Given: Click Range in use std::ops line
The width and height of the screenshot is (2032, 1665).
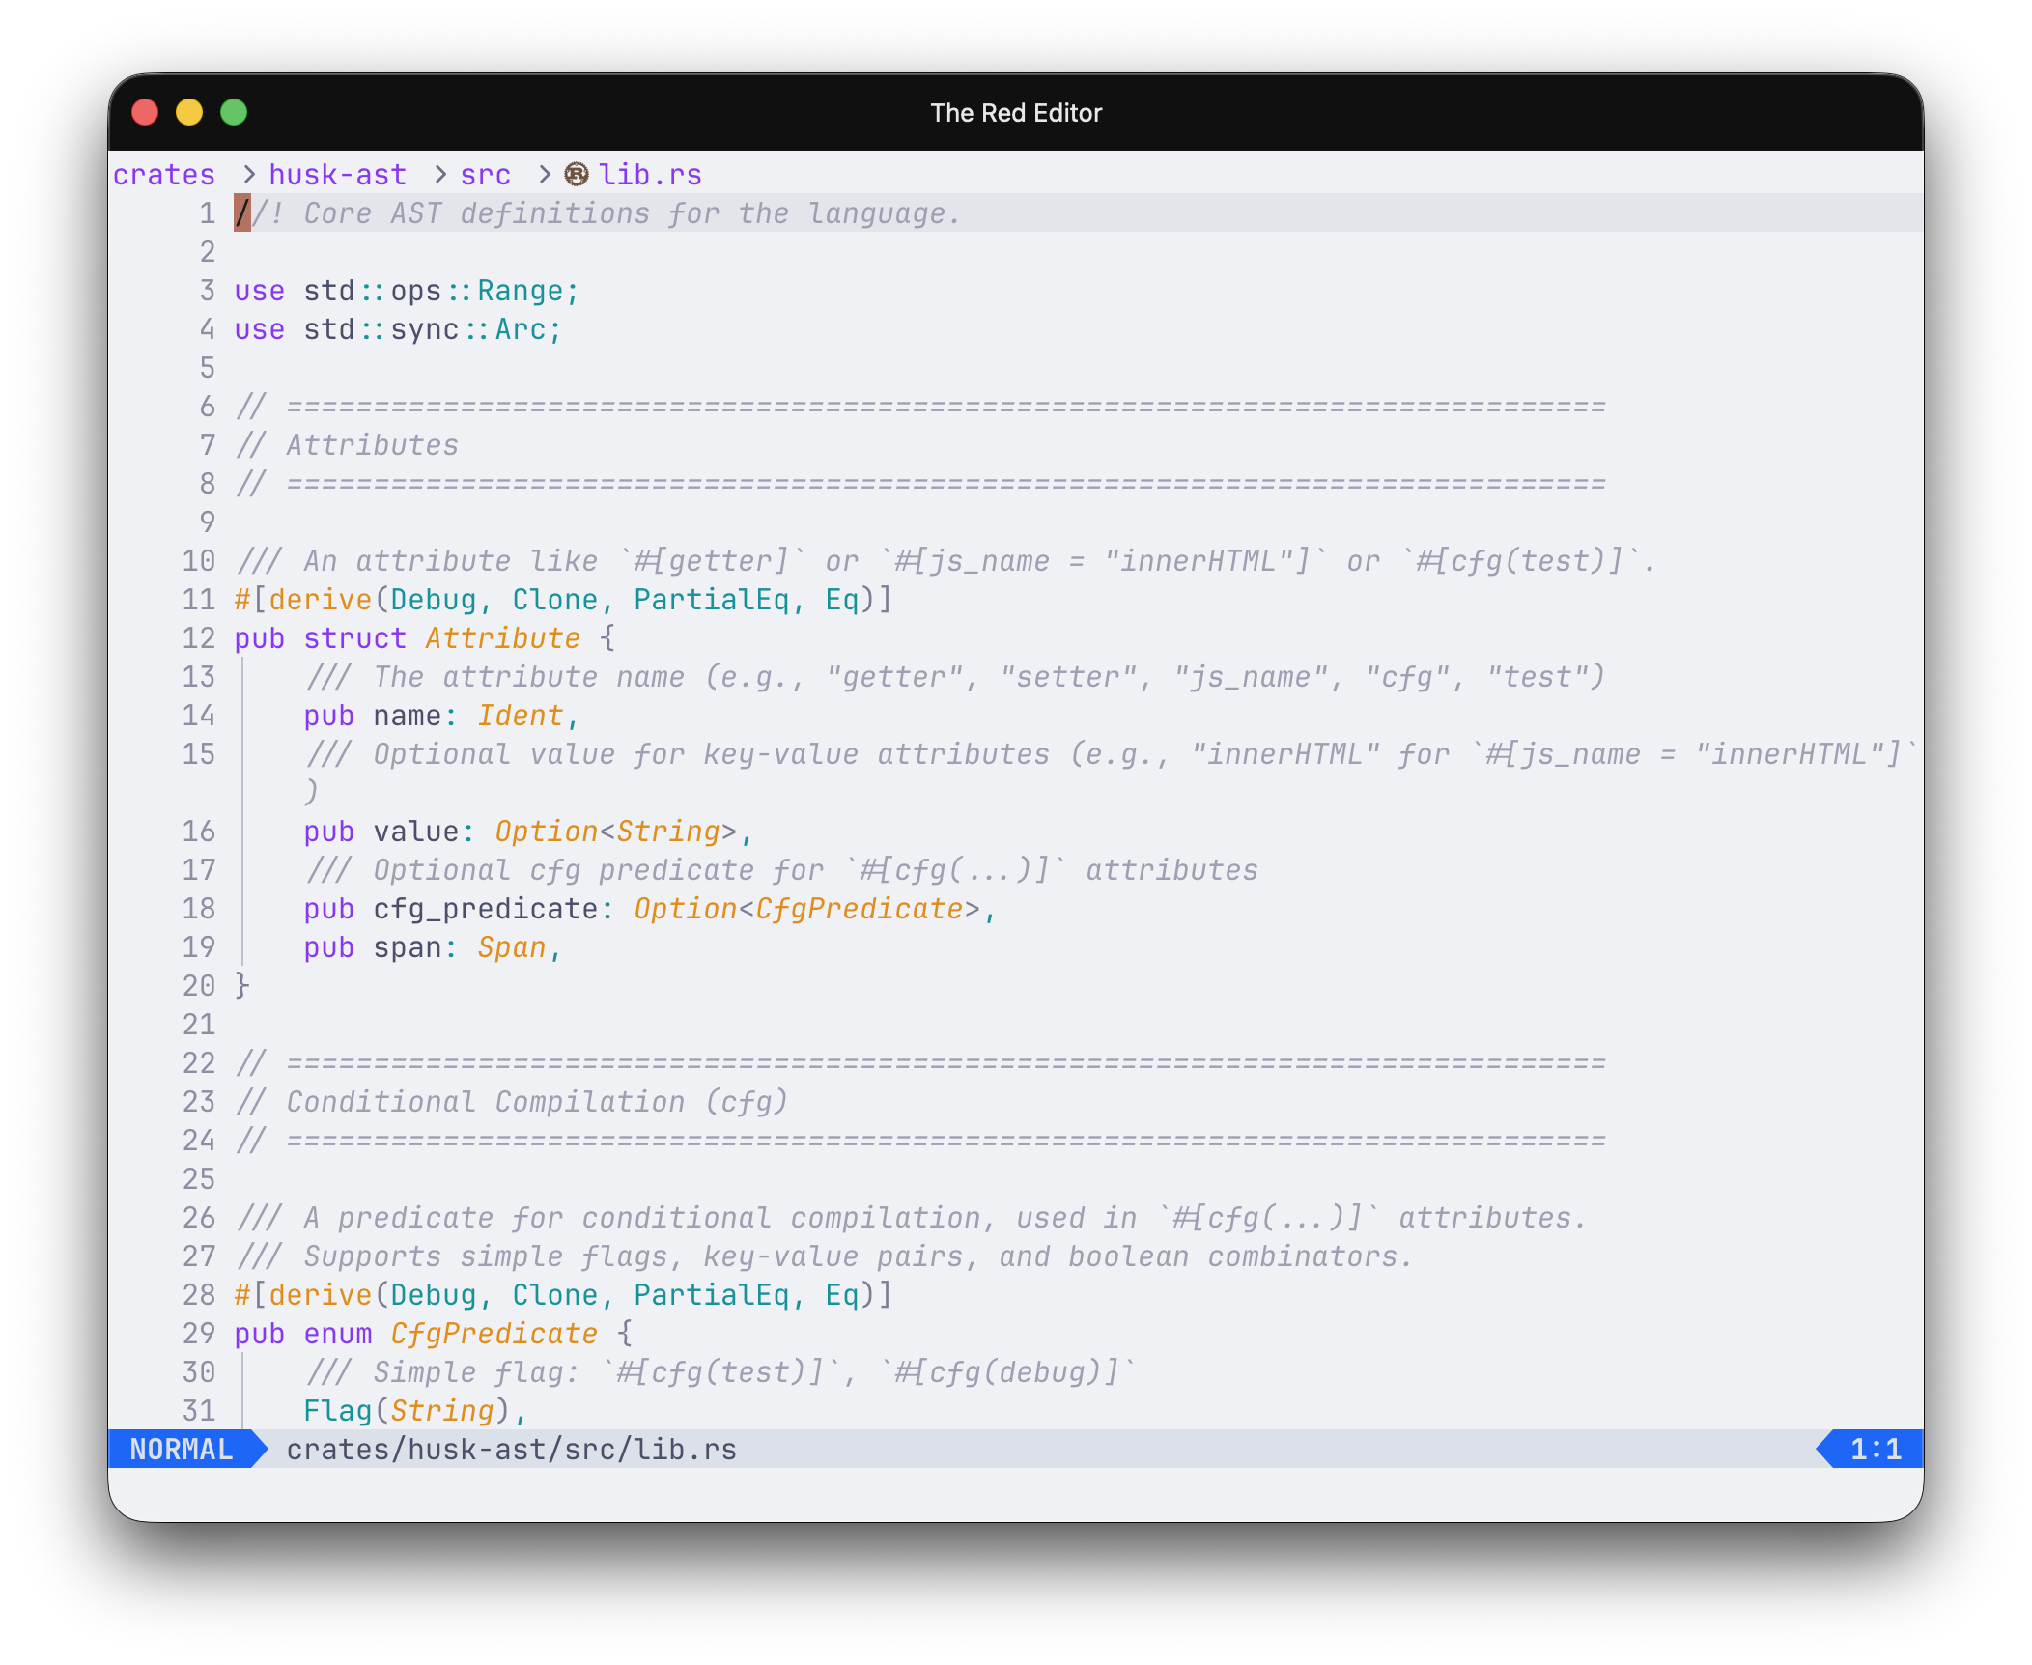Looking at the screenshot, I should click(x=521, y=290).
